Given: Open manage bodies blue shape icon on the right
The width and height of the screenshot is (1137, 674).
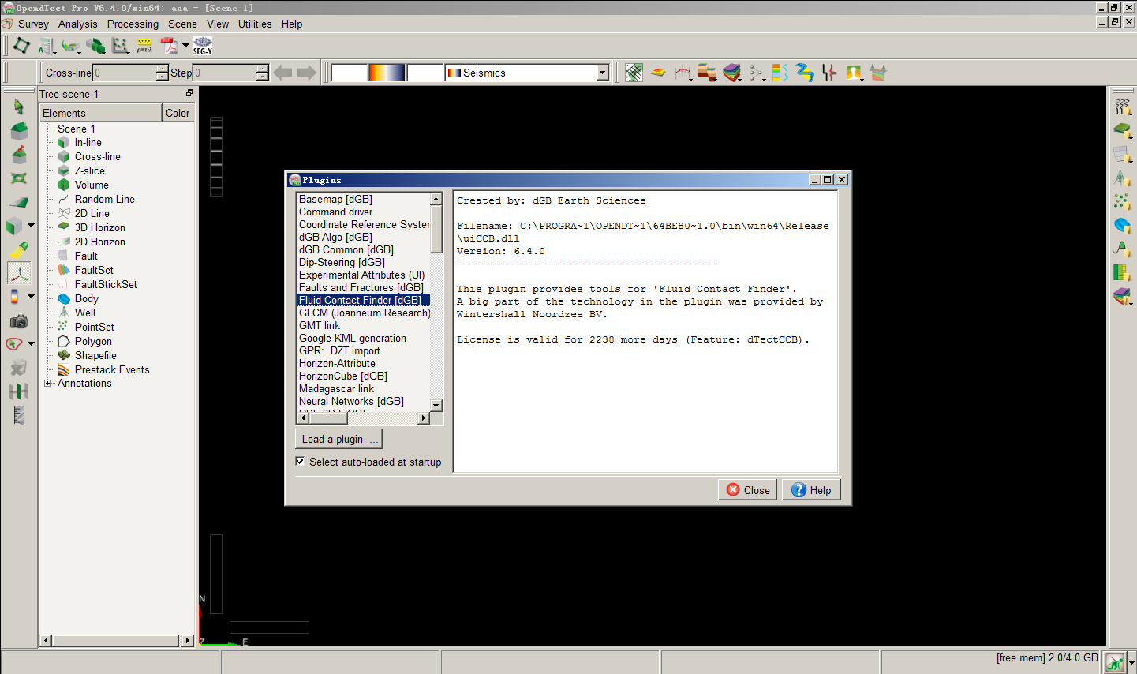Looking at the screenshot, I should [1122, 226].
